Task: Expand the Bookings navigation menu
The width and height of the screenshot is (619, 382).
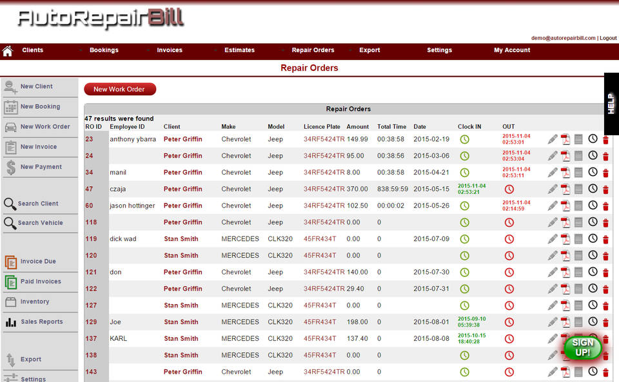Action: click(104, 50)
